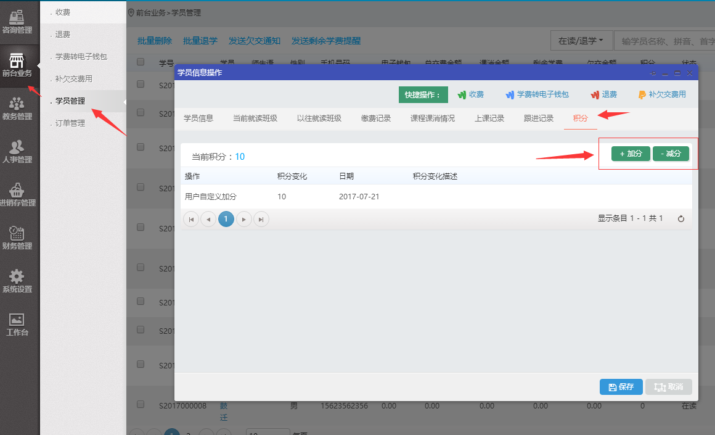Select the 用户自定义加分 record row
Viewport: 715px width, 435px height.
tap(436, 197)
